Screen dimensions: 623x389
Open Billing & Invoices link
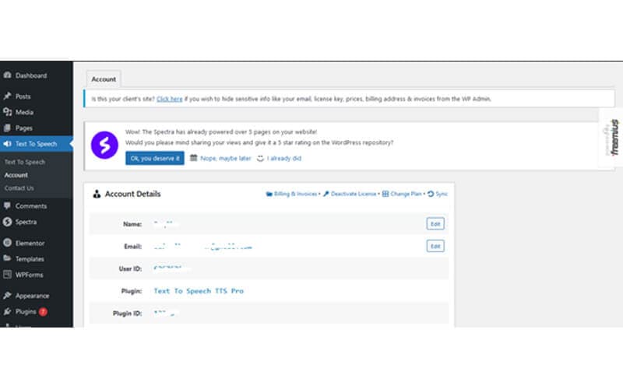292,194
